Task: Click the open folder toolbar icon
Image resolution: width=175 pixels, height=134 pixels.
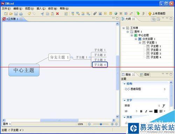Action: coord(11,14)
